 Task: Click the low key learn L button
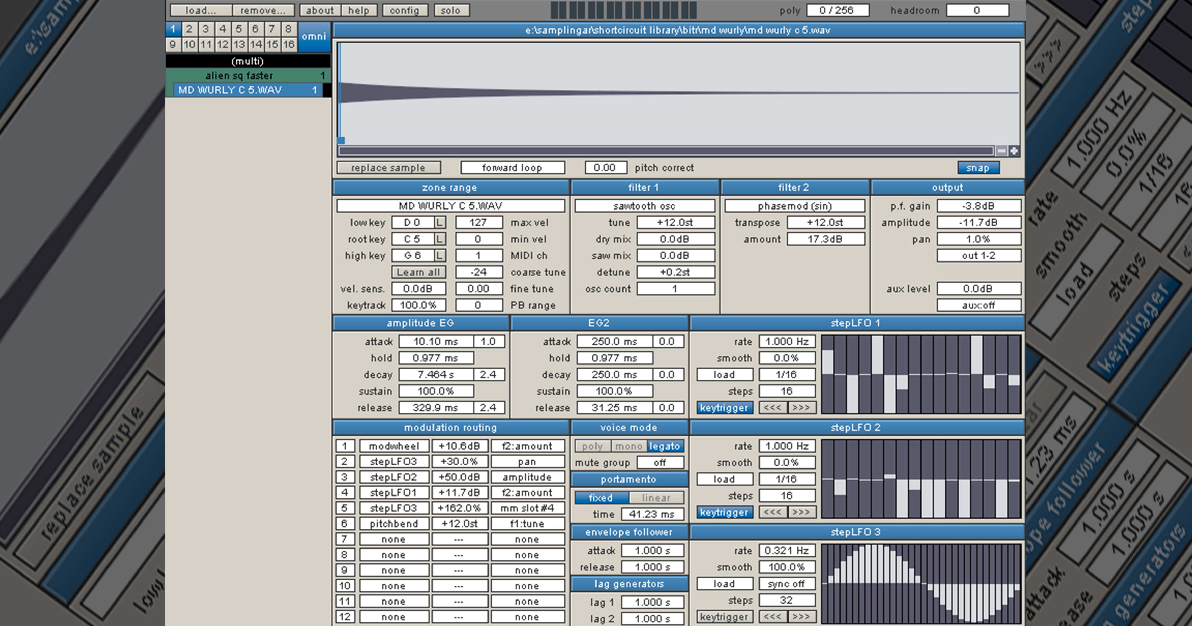[440, 223]
